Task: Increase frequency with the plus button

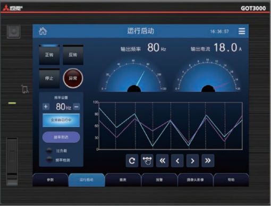Action: [x=46, y=107]
